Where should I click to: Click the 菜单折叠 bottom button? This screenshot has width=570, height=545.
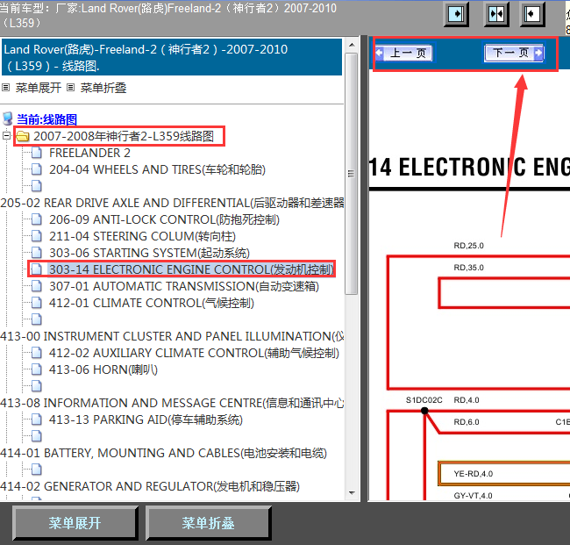(209, 523)
